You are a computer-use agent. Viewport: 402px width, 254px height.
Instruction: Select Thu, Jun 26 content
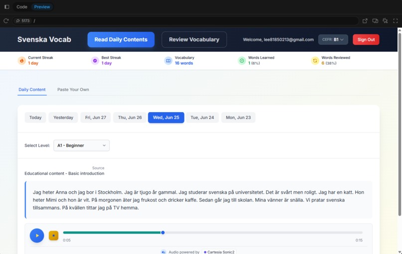pos(130,118)
